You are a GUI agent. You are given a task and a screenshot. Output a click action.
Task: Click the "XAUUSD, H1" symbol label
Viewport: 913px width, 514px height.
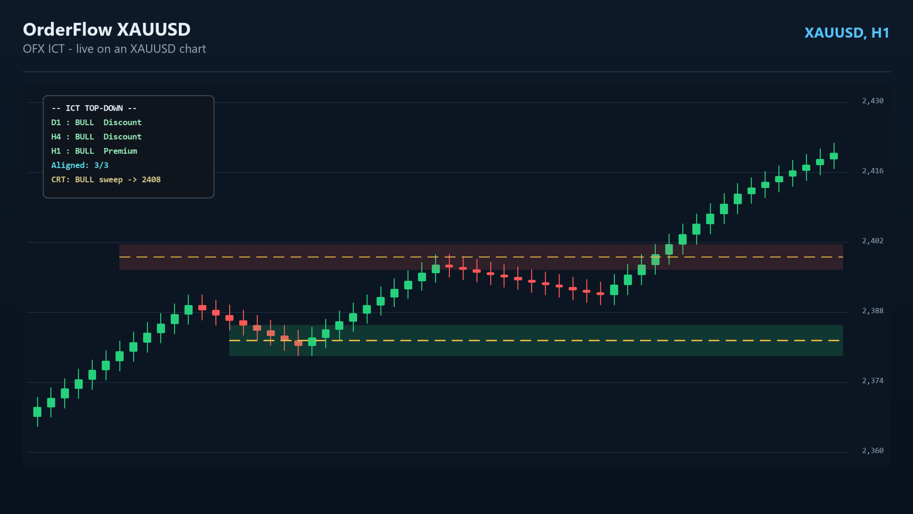tap(846, 33)
